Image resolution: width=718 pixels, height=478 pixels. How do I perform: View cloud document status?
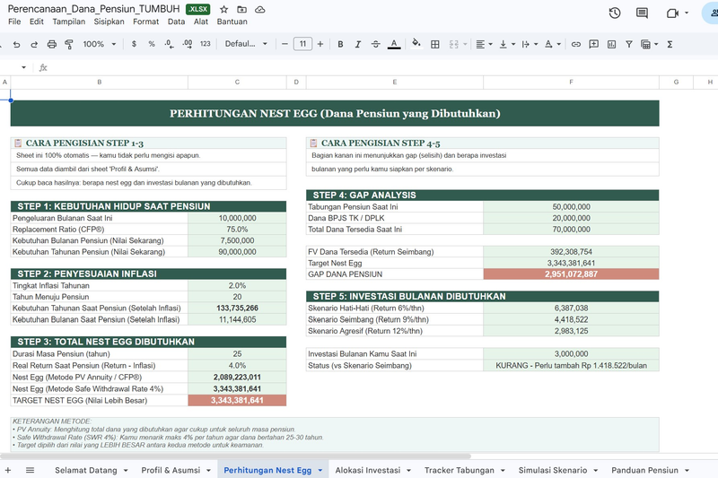coord(260,10)
